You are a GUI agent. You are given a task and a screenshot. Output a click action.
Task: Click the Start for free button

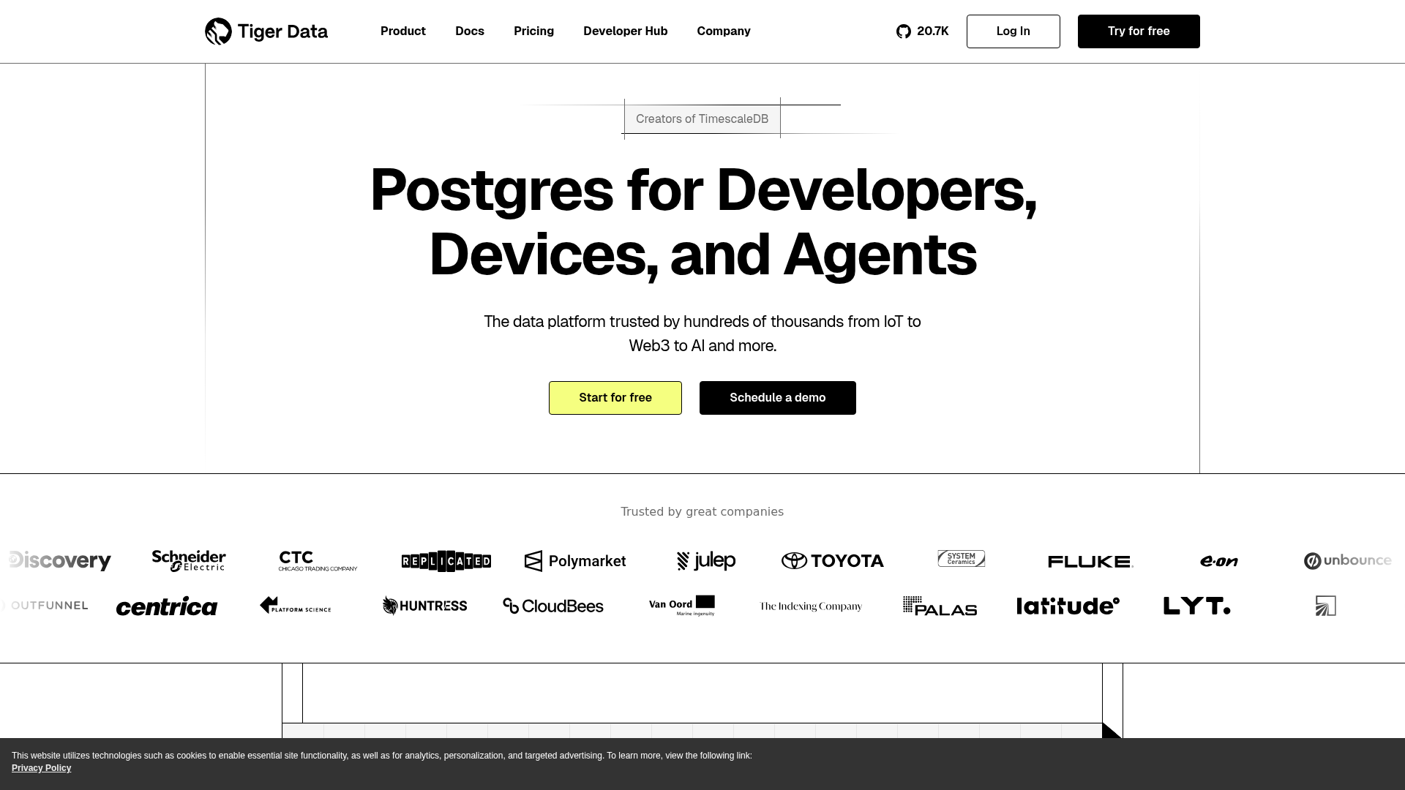pyautogui.click(x=615, y=397)
